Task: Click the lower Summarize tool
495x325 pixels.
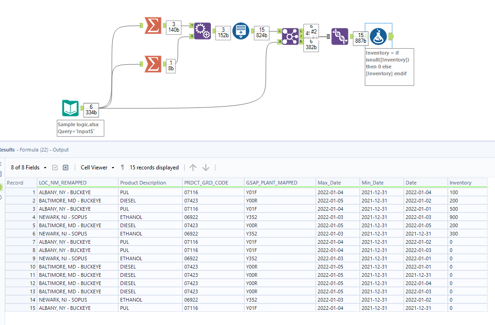Action: 153,63
